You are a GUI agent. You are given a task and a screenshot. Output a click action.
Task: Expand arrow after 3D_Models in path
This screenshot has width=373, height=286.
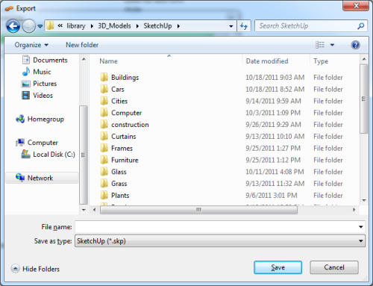tap(137, 26)
